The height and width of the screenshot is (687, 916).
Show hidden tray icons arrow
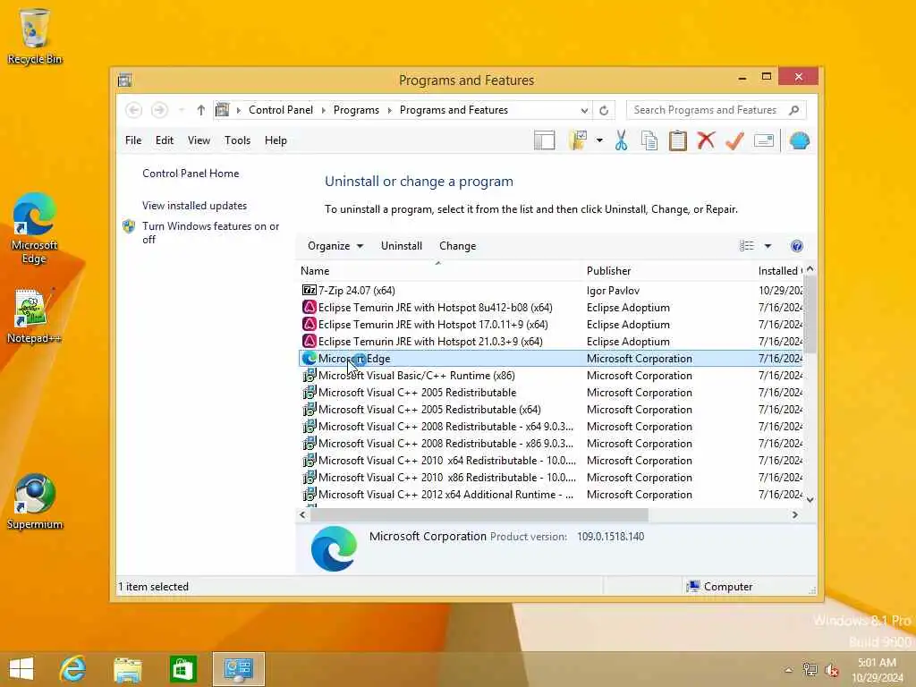pyautogui.click(x=788, y=670)
